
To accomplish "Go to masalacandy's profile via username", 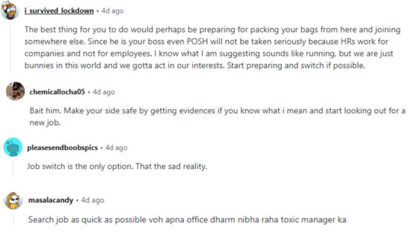I will point(51,201).
